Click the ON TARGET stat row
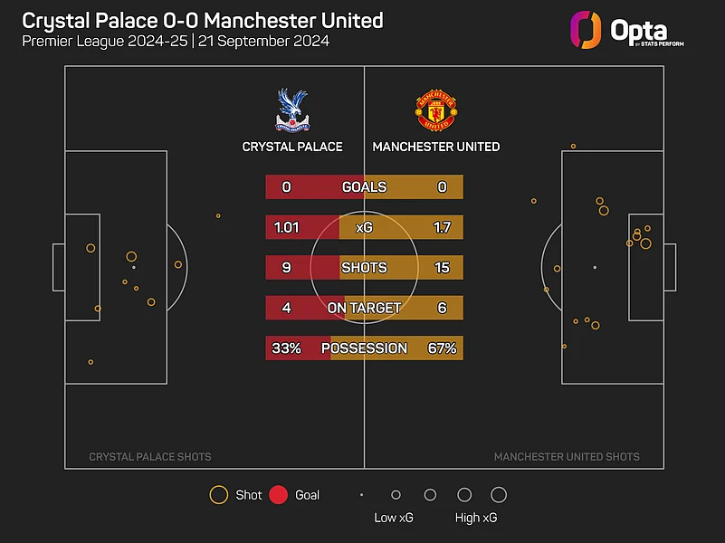 coord(364,308)
